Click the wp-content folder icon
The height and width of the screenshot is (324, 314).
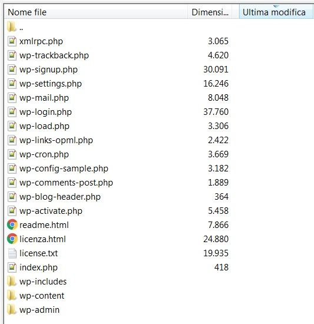point(12,296)
